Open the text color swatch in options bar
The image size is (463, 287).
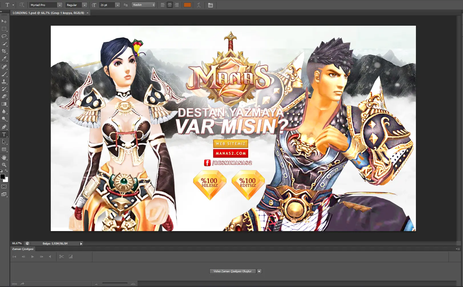187,5
